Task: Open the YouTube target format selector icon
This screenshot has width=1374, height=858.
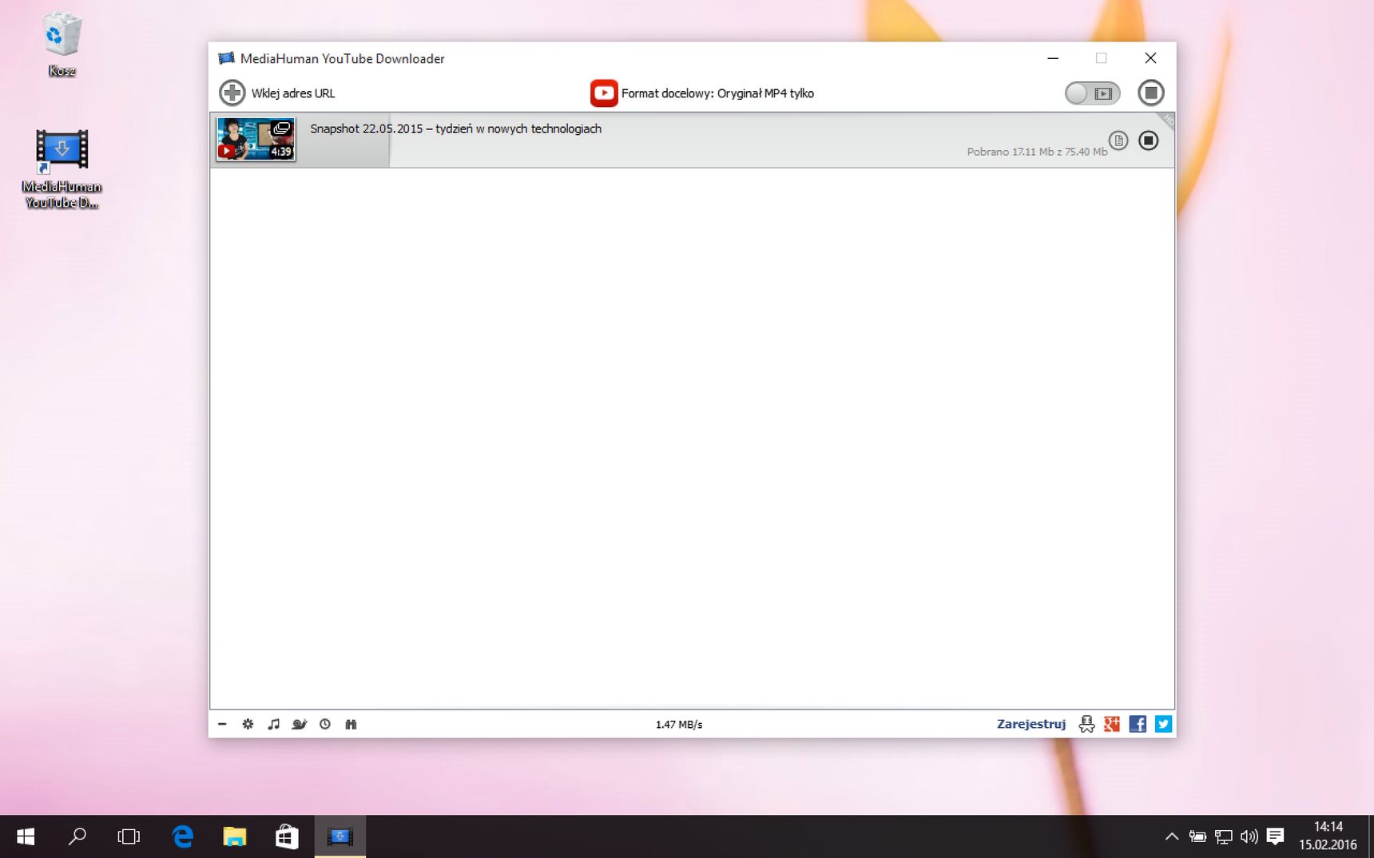Action: [x=604, y=93]
